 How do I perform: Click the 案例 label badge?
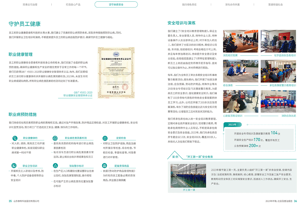[175, 157]
